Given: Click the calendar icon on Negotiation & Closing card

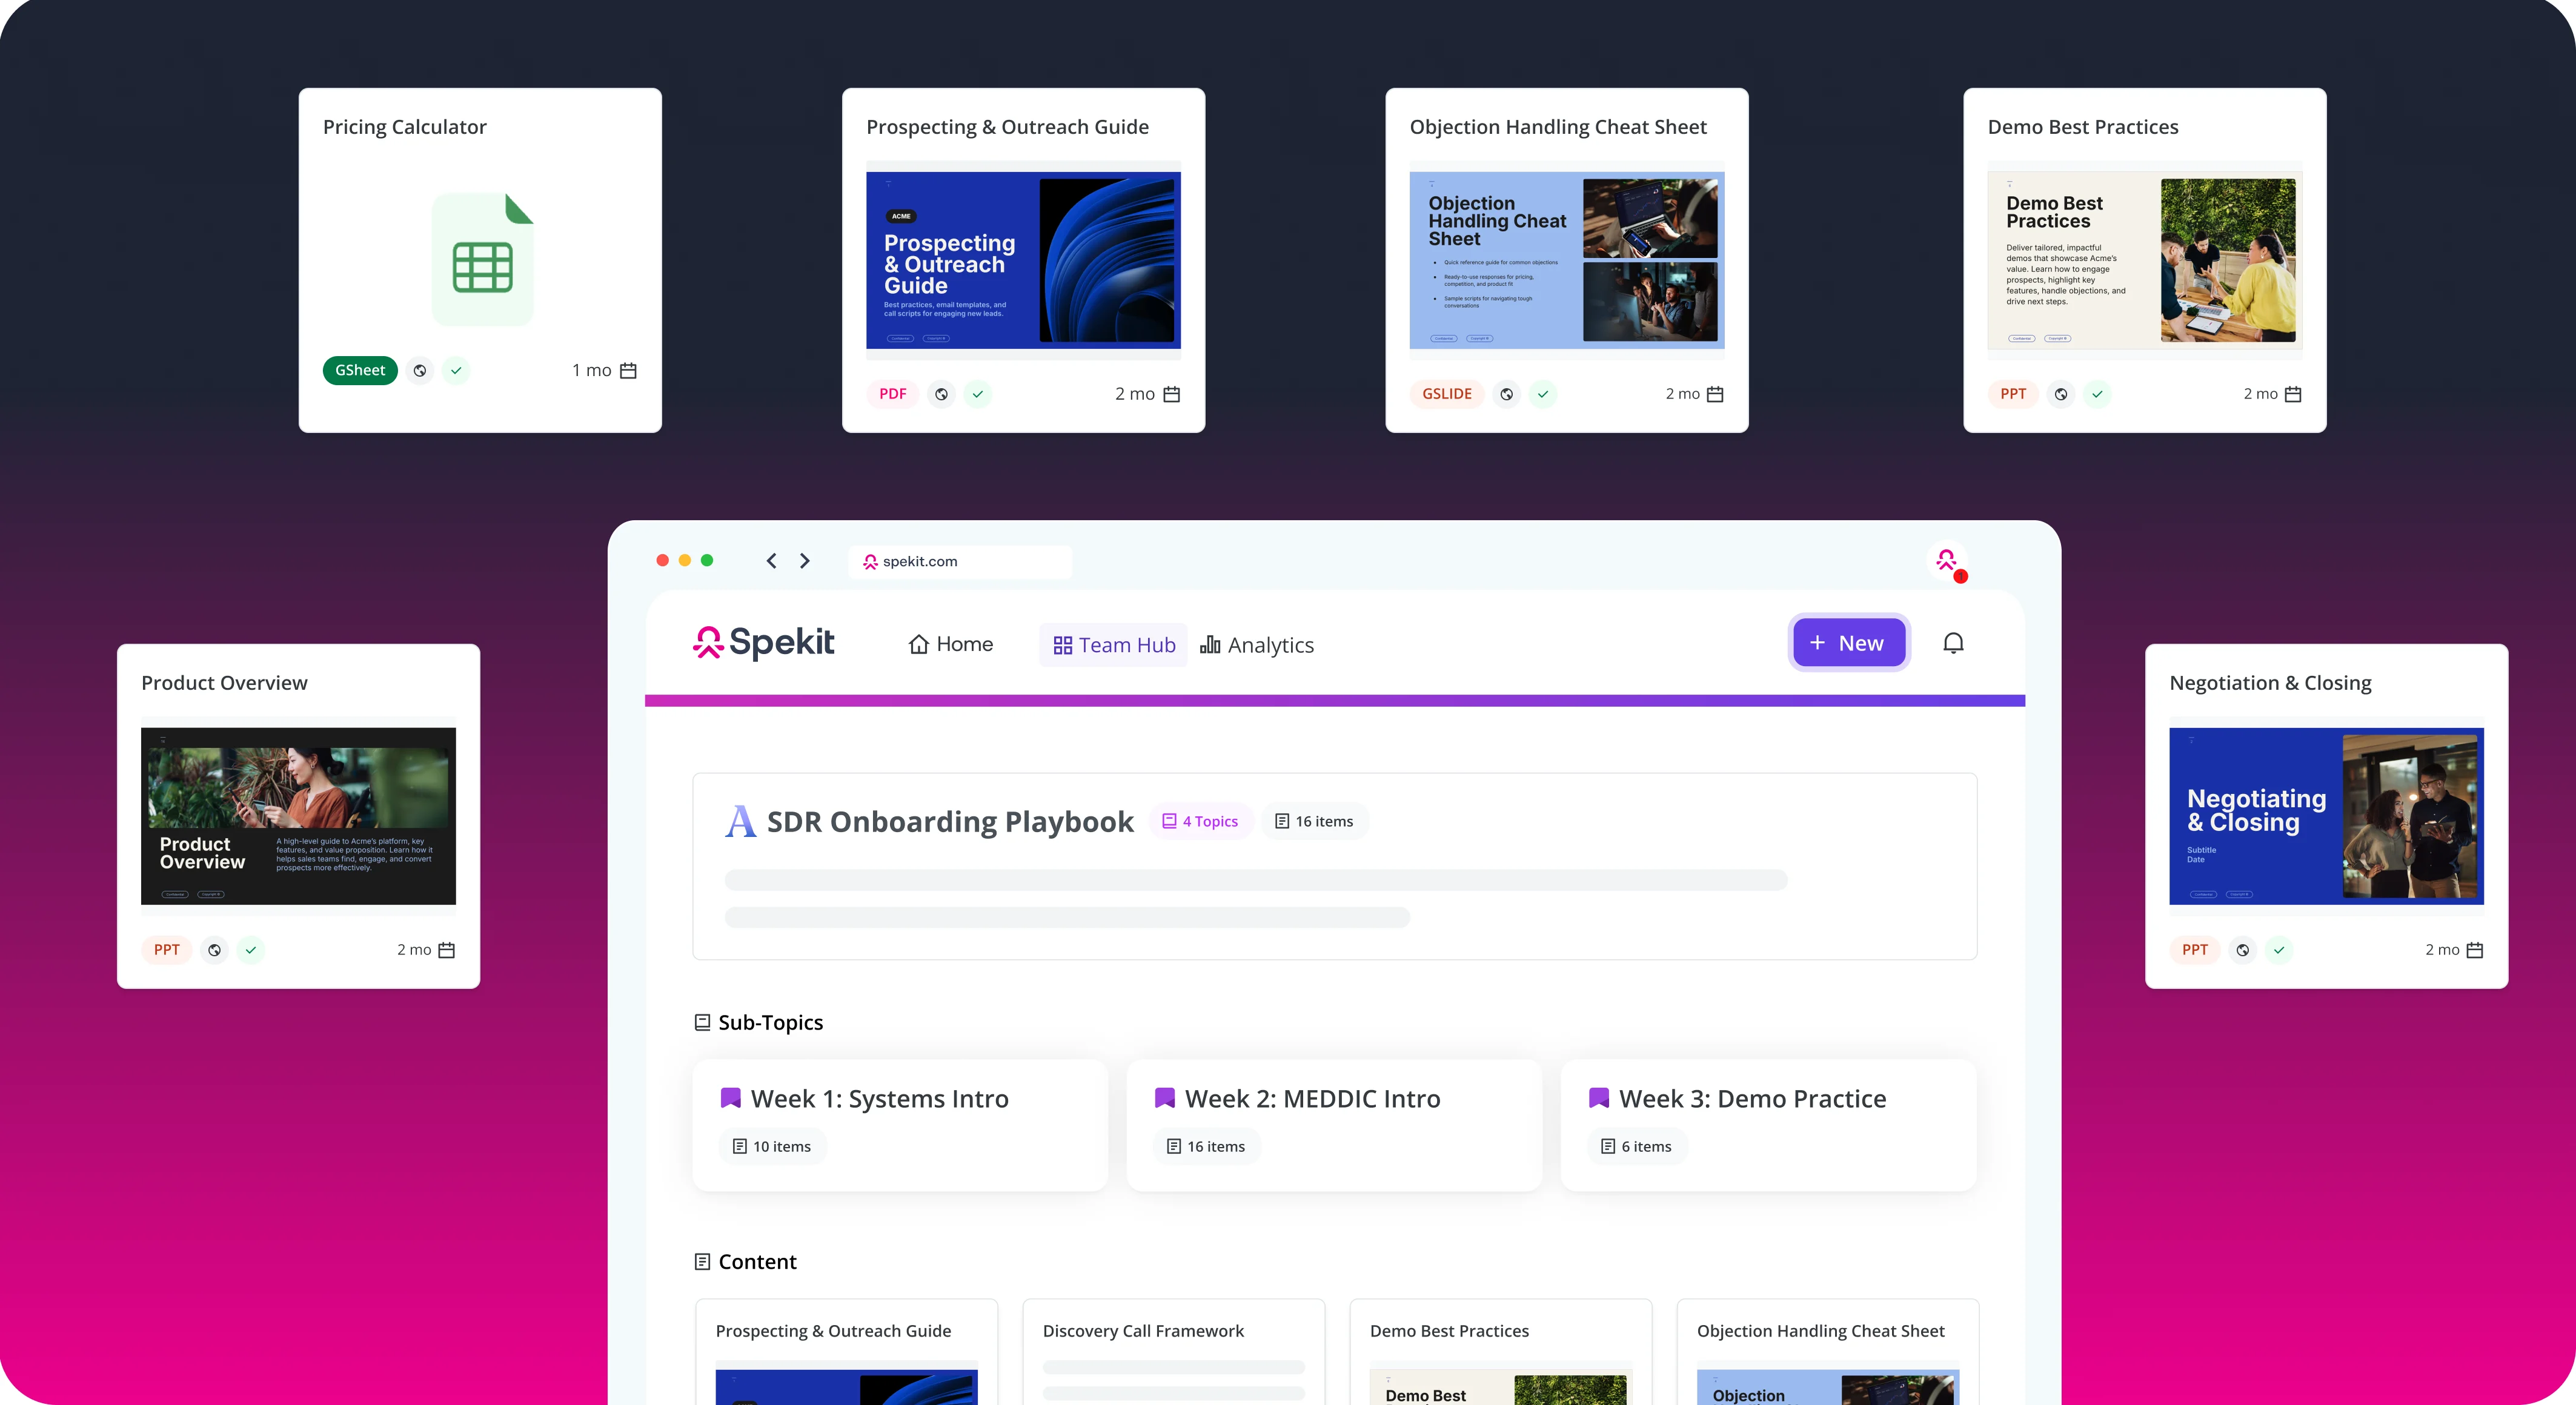Looking at the screenshot, I should (2475, 950).
